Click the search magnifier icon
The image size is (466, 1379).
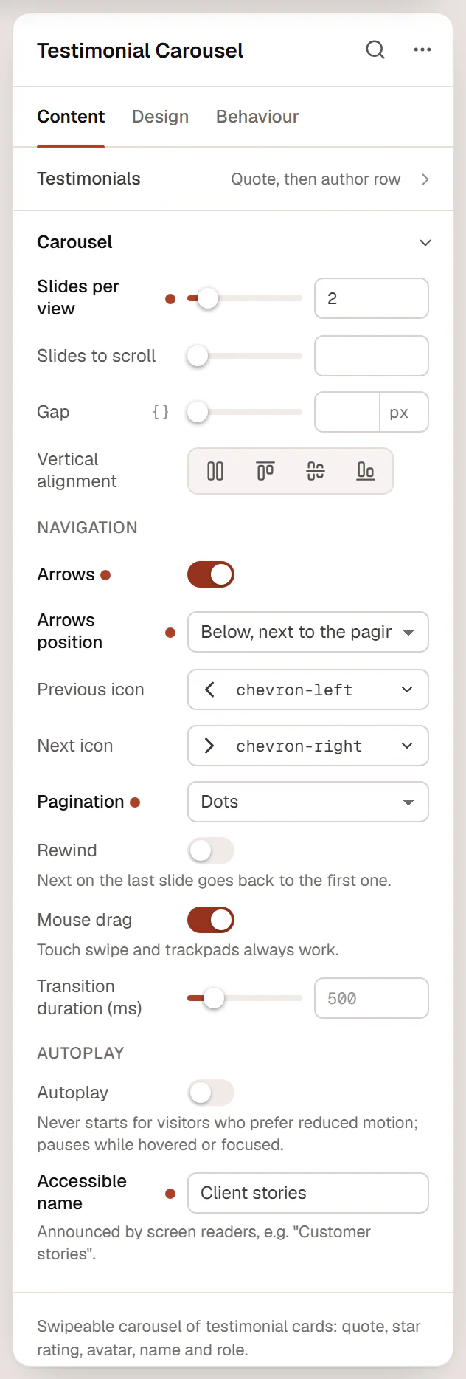pyautogui.click(x=375, y=49)
